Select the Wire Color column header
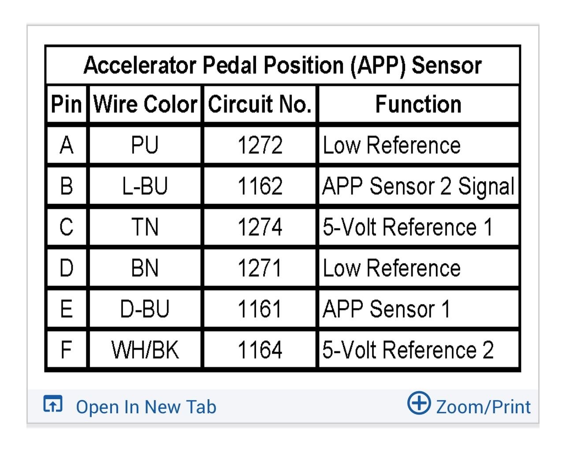 (x=145, y=104)
